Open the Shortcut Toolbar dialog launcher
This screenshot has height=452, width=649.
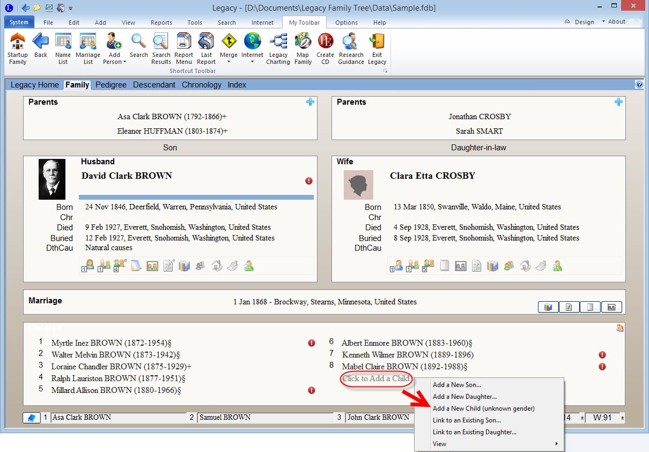point(385,70)
